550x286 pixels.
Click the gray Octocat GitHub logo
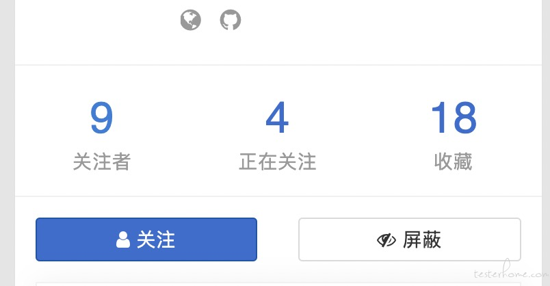(x=231, y=20)
